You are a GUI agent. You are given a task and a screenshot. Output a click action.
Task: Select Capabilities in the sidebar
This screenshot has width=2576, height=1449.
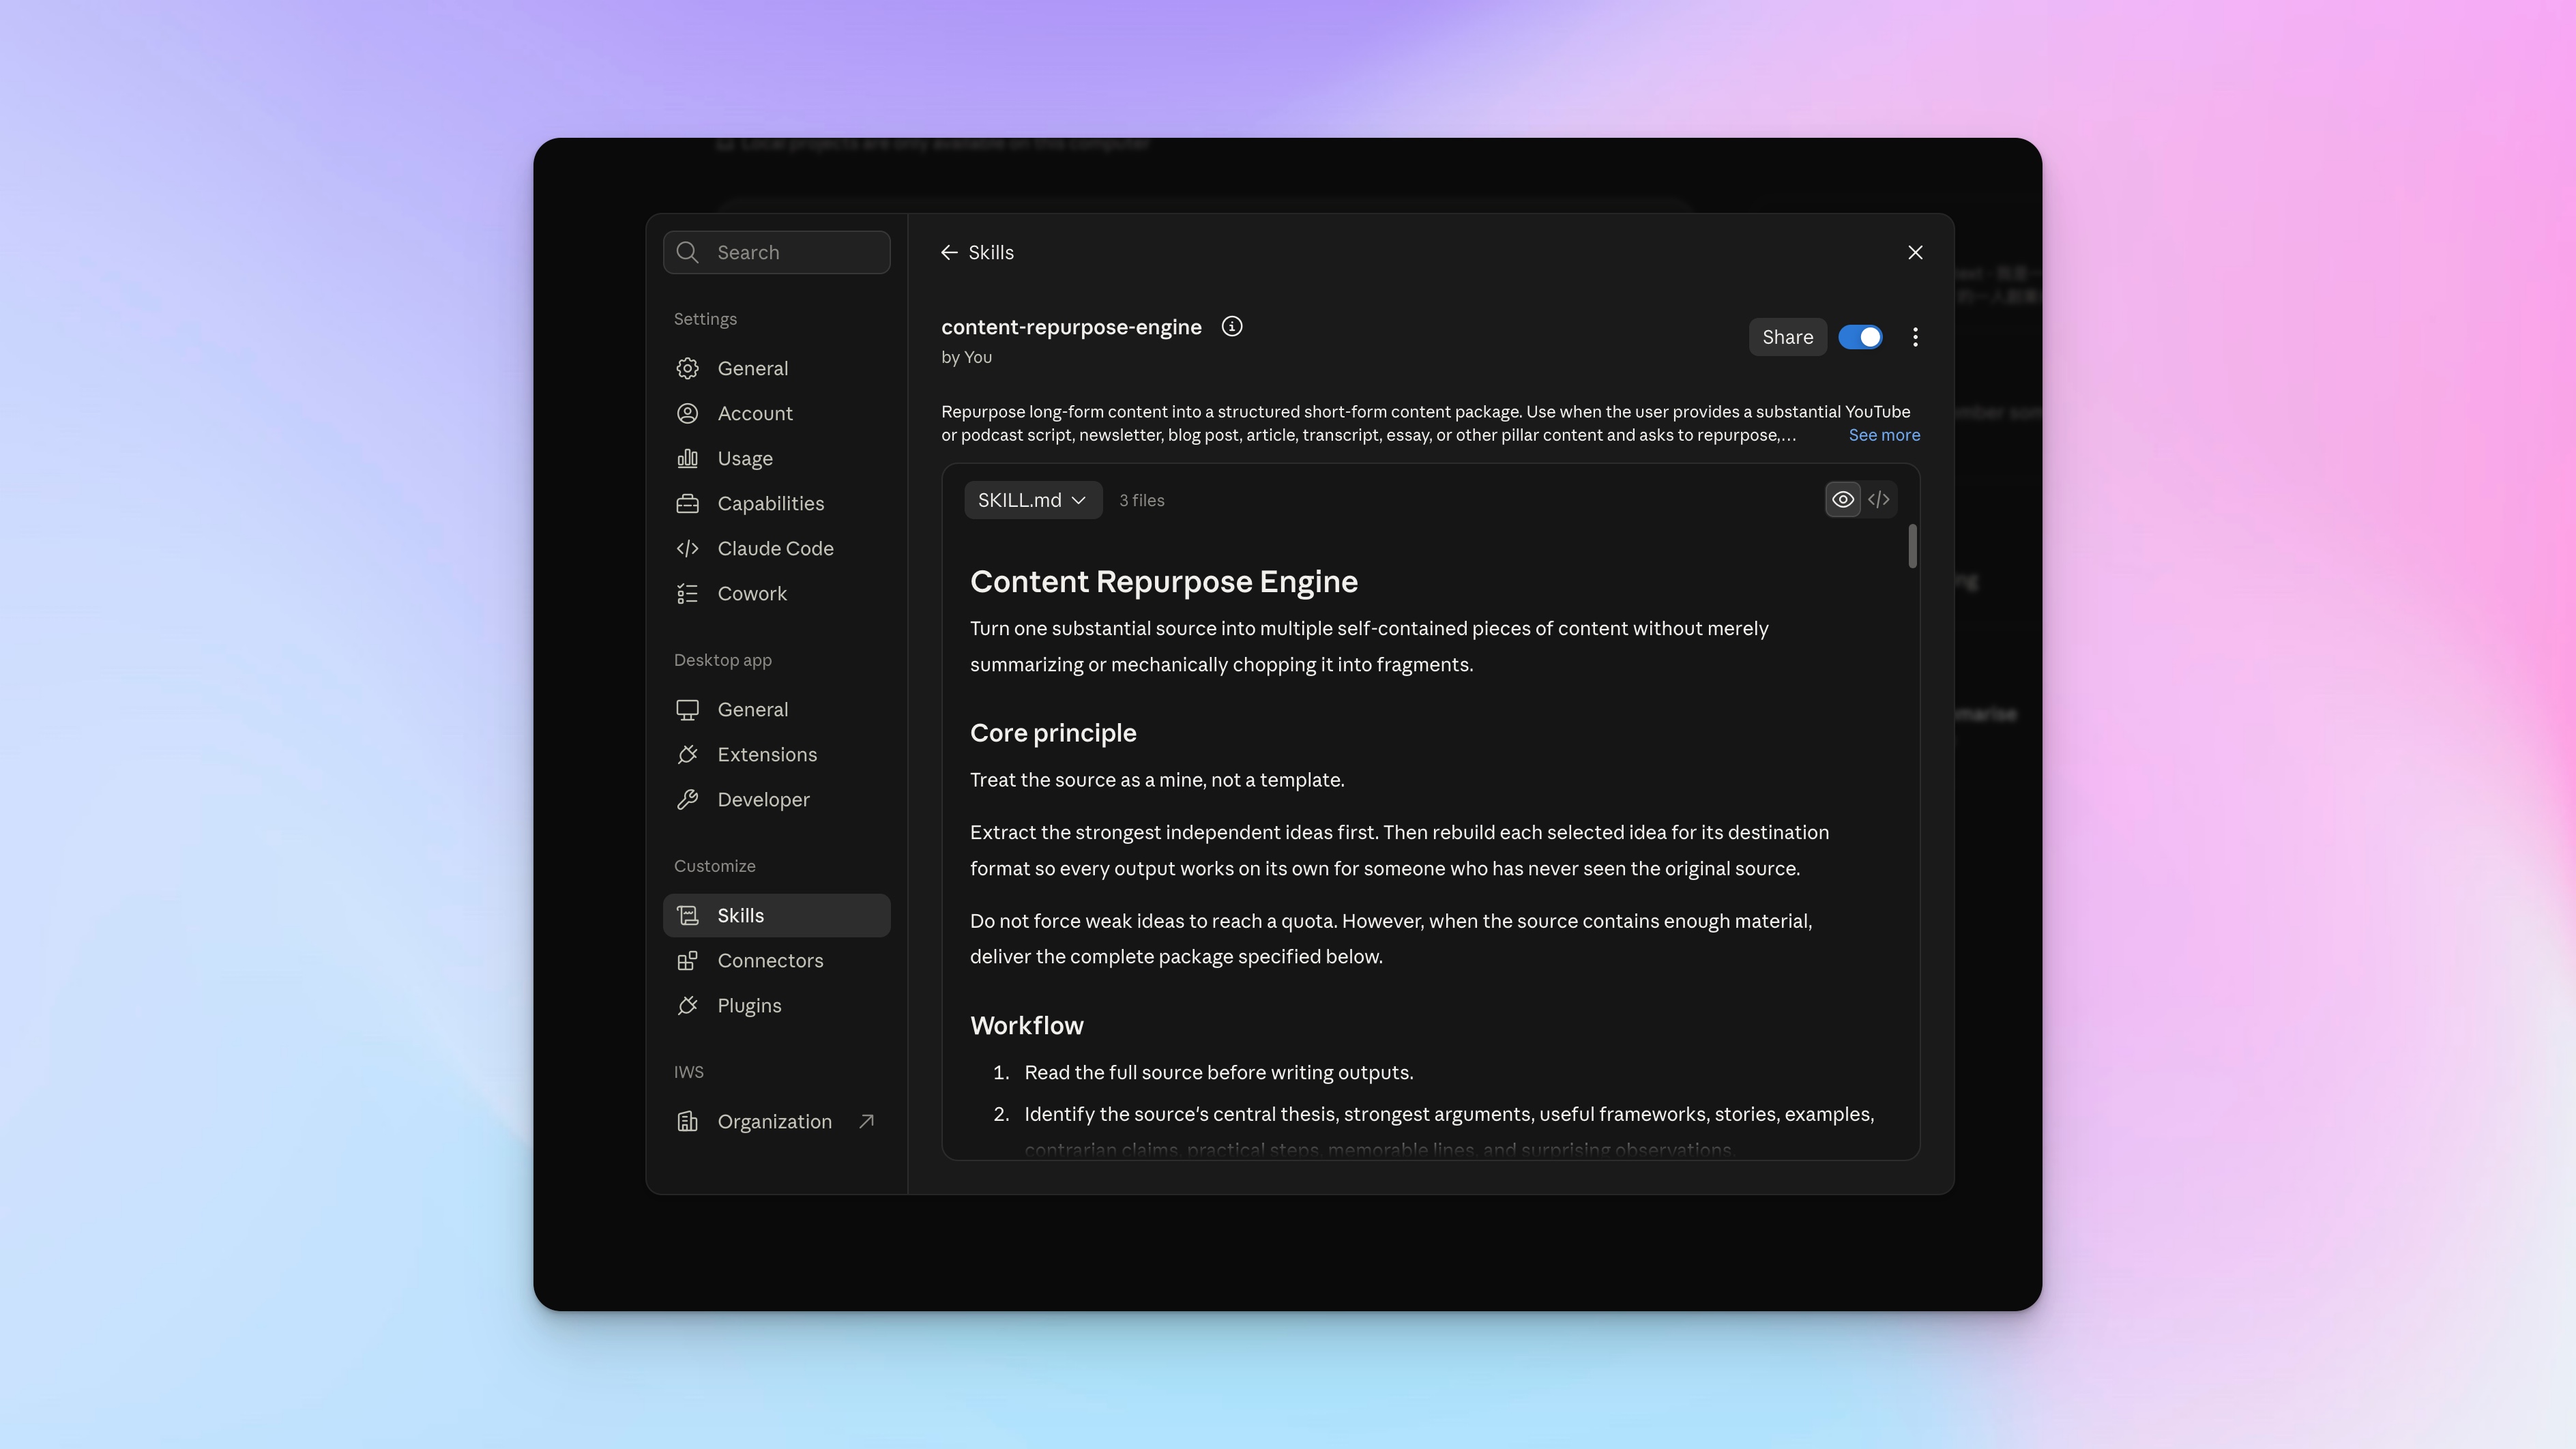(x=777, y=503)
